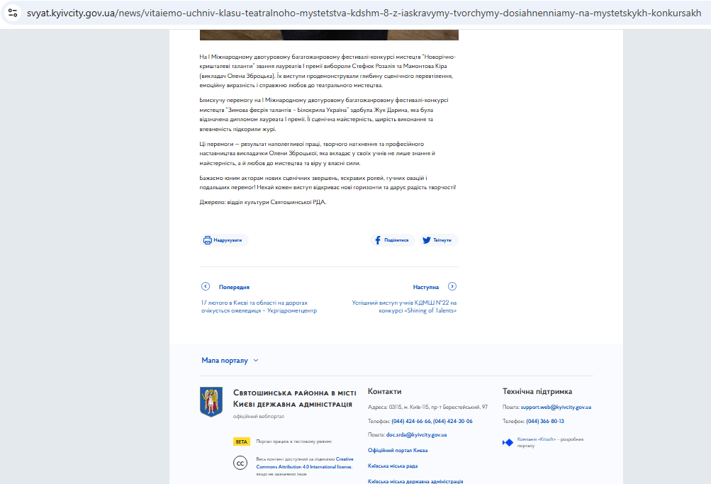Call technical support phone (044) 366-80-13

click(x=544, y=421)
